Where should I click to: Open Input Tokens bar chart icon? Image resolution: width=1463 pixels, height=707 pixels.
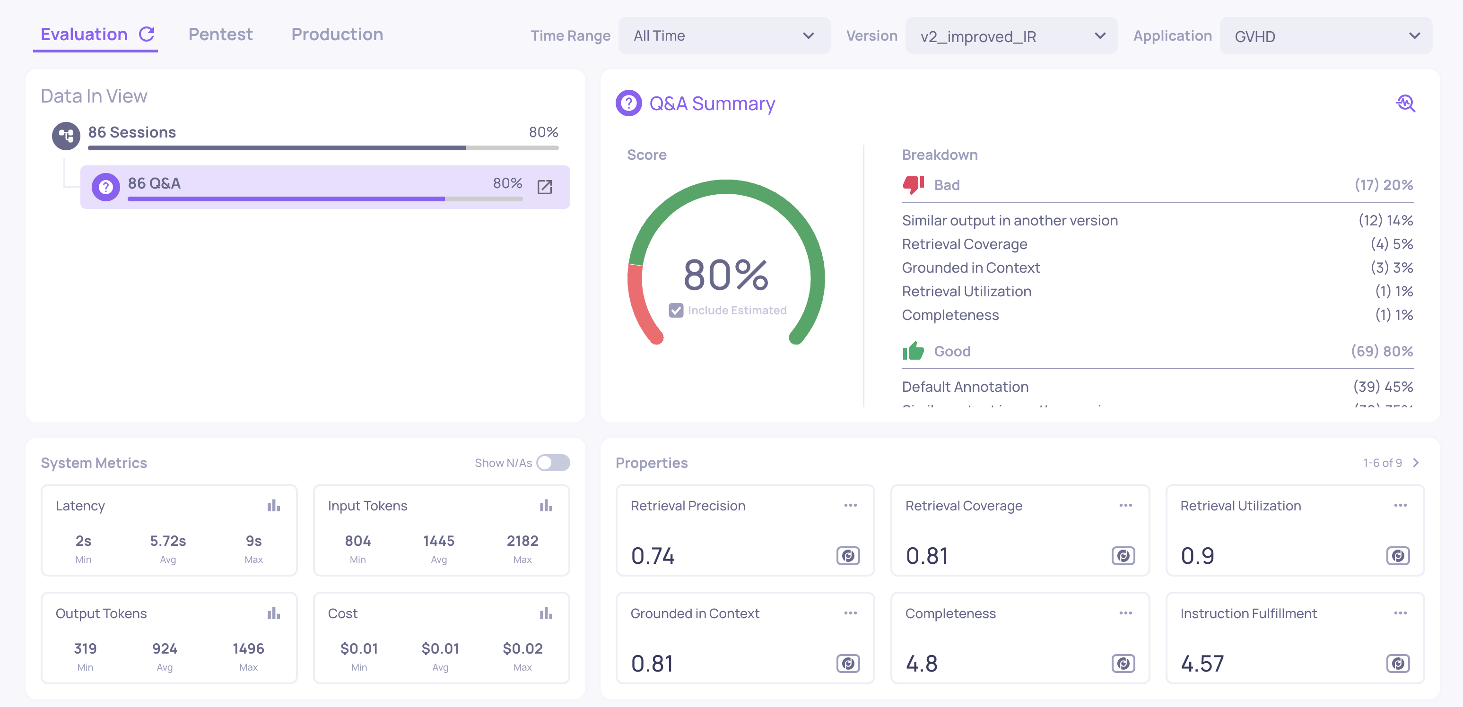546,506
